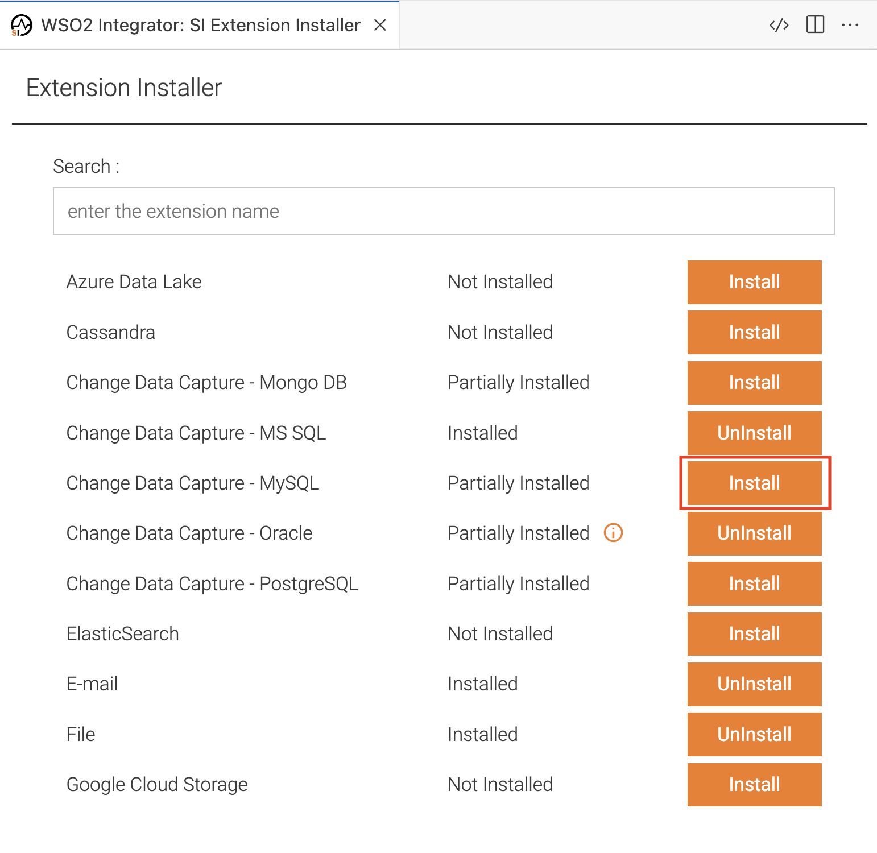Select the 'File' extension name
The width and height of the screenshot is (877, 853).
81,734
